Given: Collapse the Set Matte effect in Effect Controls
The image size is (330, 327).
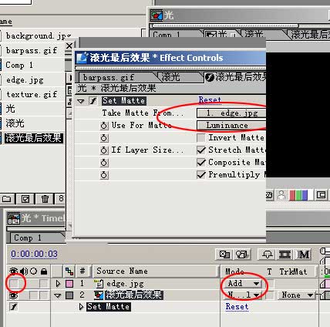Looking at the screenshot, I should (x=81, y=101).
